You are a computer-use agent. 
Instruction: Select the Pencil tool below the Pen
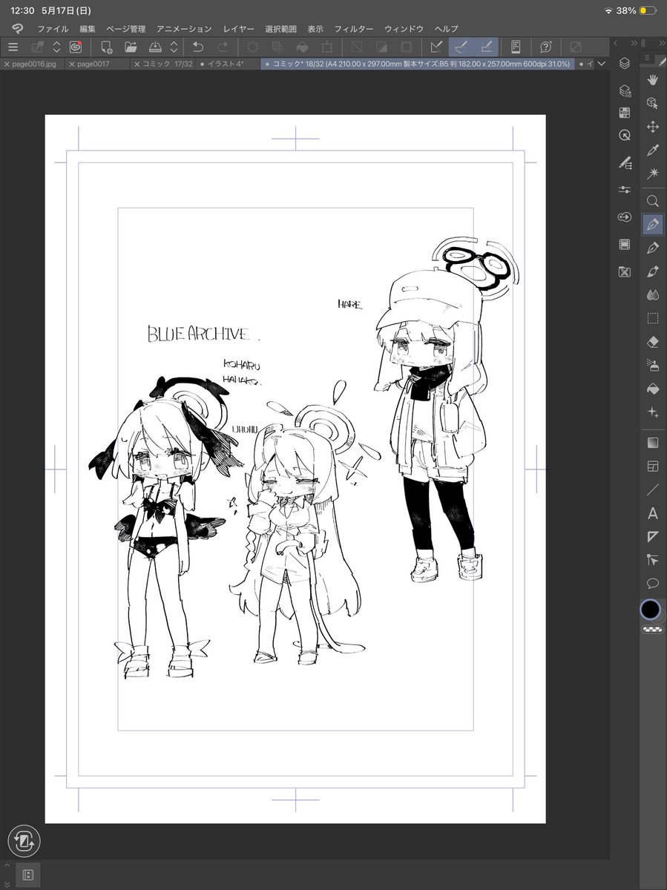(x=653, y=247)
